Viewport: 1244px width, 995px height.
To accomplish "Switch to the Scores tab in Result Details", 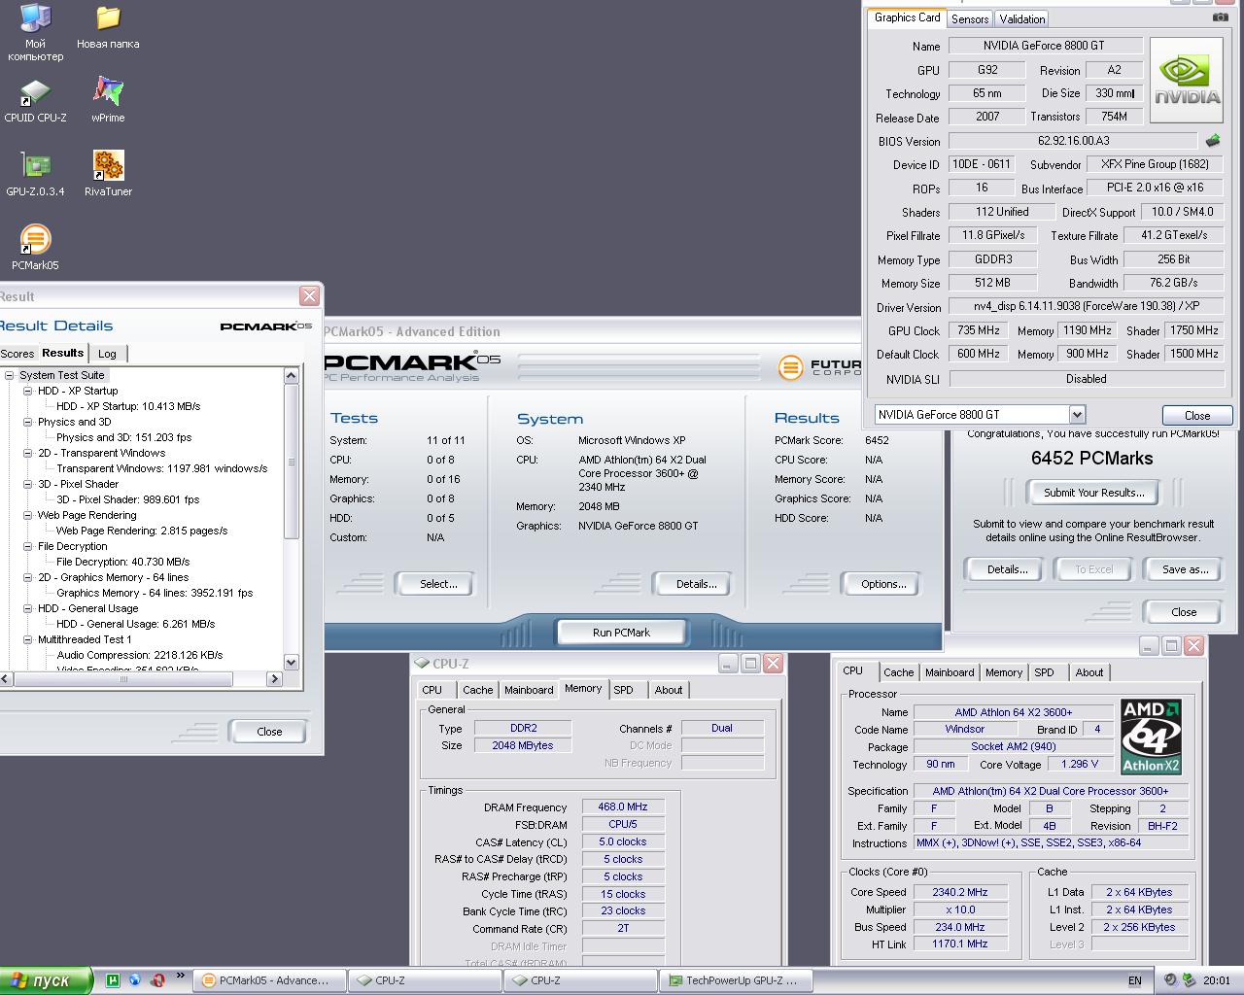I will [x=17, y=354].
